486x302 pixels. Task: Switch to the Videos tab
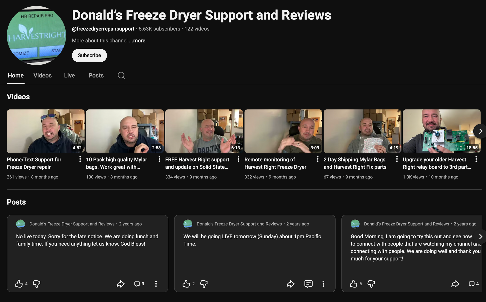(43, 75)
